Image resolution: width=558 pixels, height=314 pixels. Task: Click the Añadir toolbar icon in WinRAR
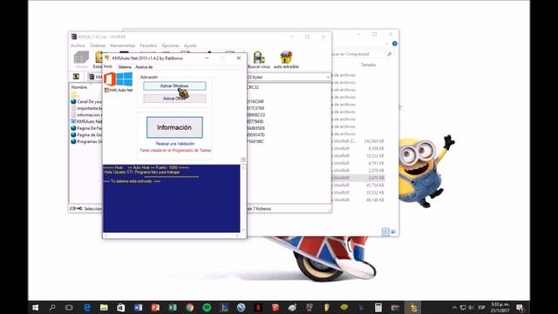coord(81,59)
